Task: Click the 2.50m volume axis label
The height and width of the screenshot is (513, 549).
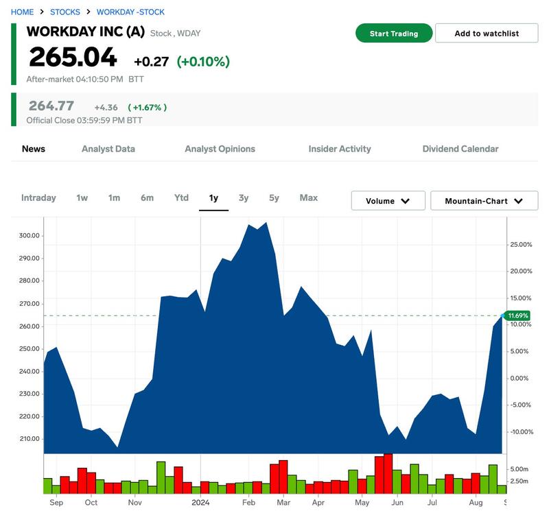Action: point(519,481)
